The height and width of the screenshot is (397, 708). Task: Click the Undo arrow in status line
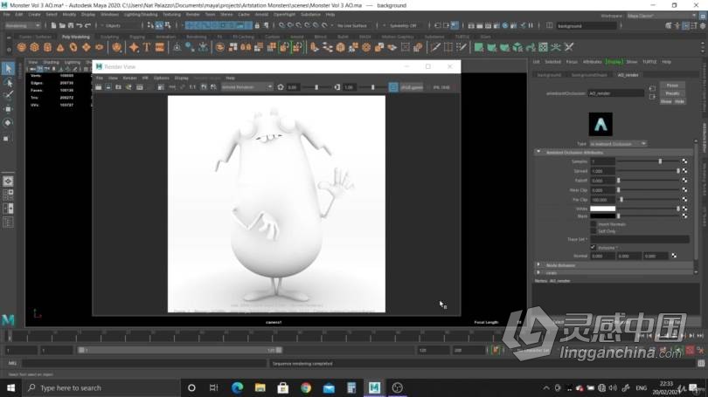tap(80, 25)
